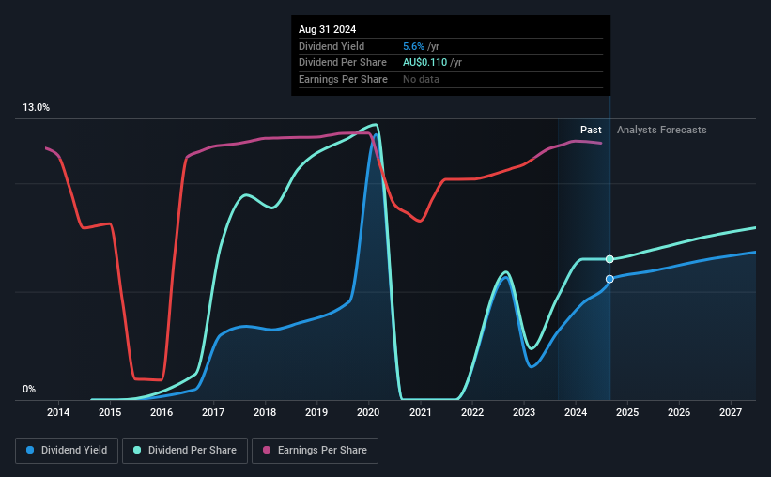This screenshot has height=477, width=771.
Task: Toggle the Dividend Yield legend button
Action: point(67,451)
